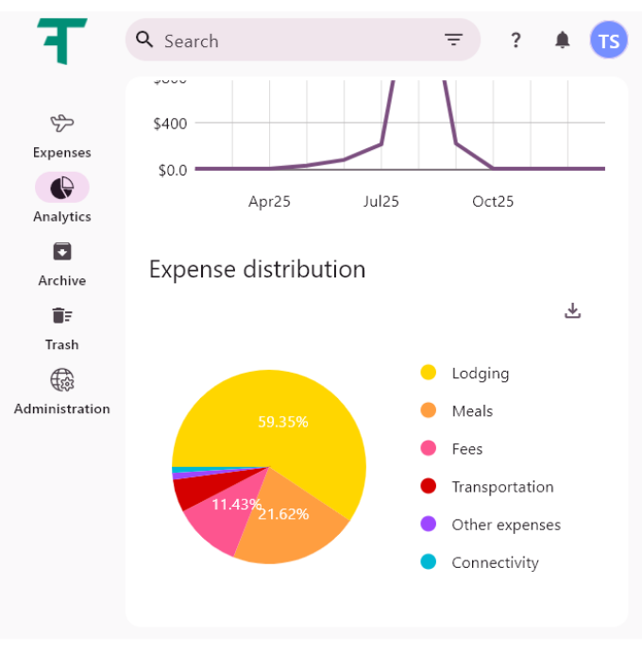Download the expense distribution chart
This screenshot has height=651, width=642.
point(572,310)
